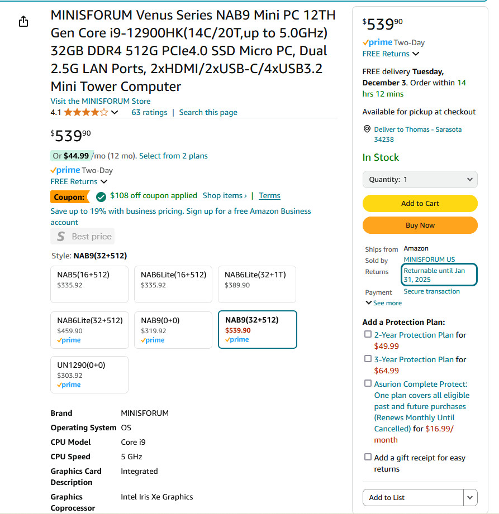Check the 2-Year Protection Plan box
This screenshot has height=514, width=499.
tap(368, 334)
